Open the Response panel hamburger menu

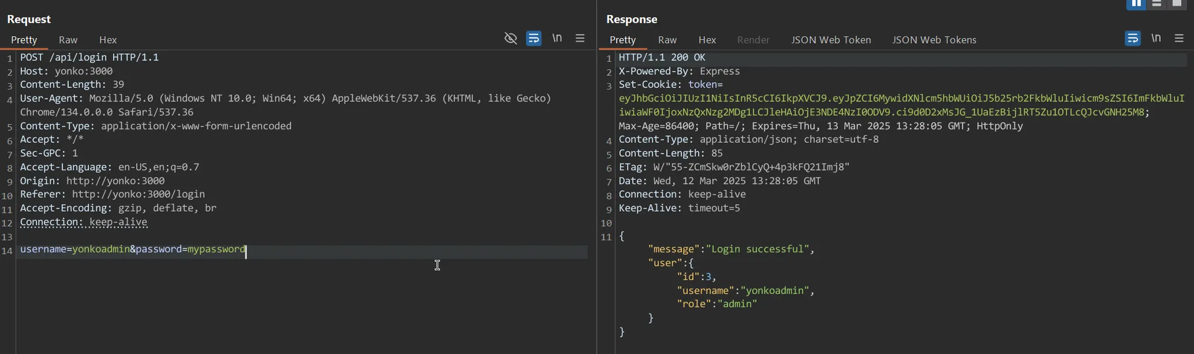point(1179,38)
